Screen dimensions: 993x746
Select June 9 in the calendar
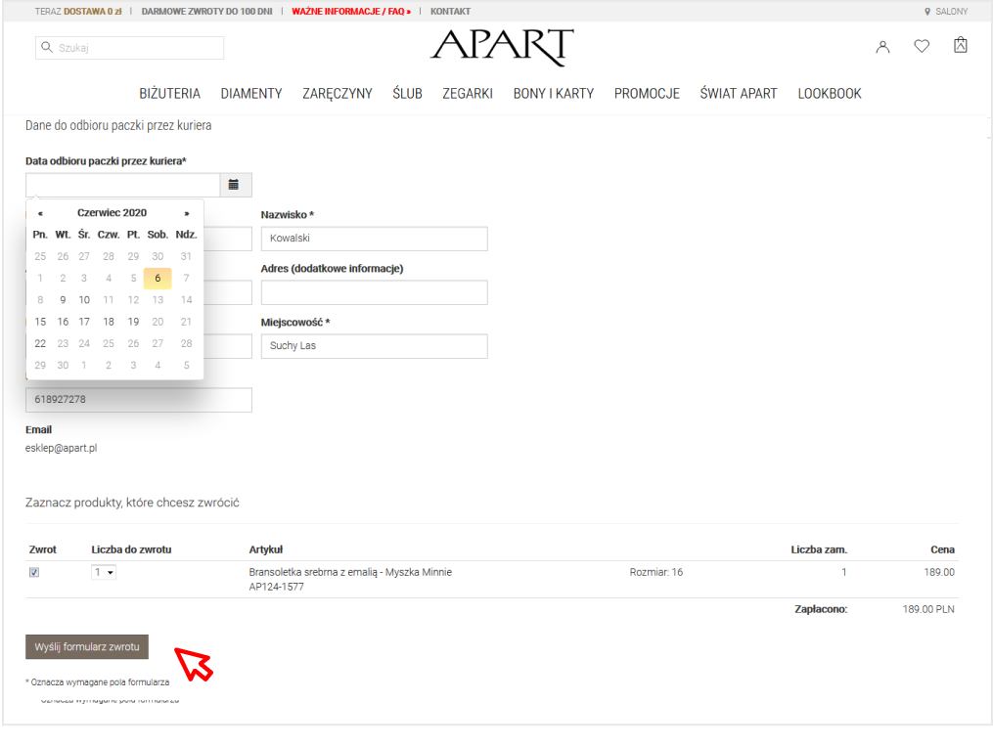63,300
